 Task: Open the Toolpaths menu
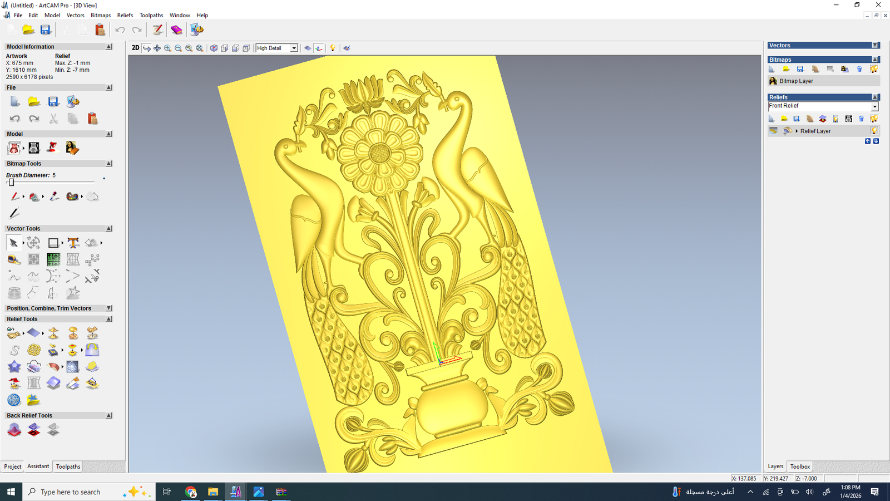pos(151,15)
